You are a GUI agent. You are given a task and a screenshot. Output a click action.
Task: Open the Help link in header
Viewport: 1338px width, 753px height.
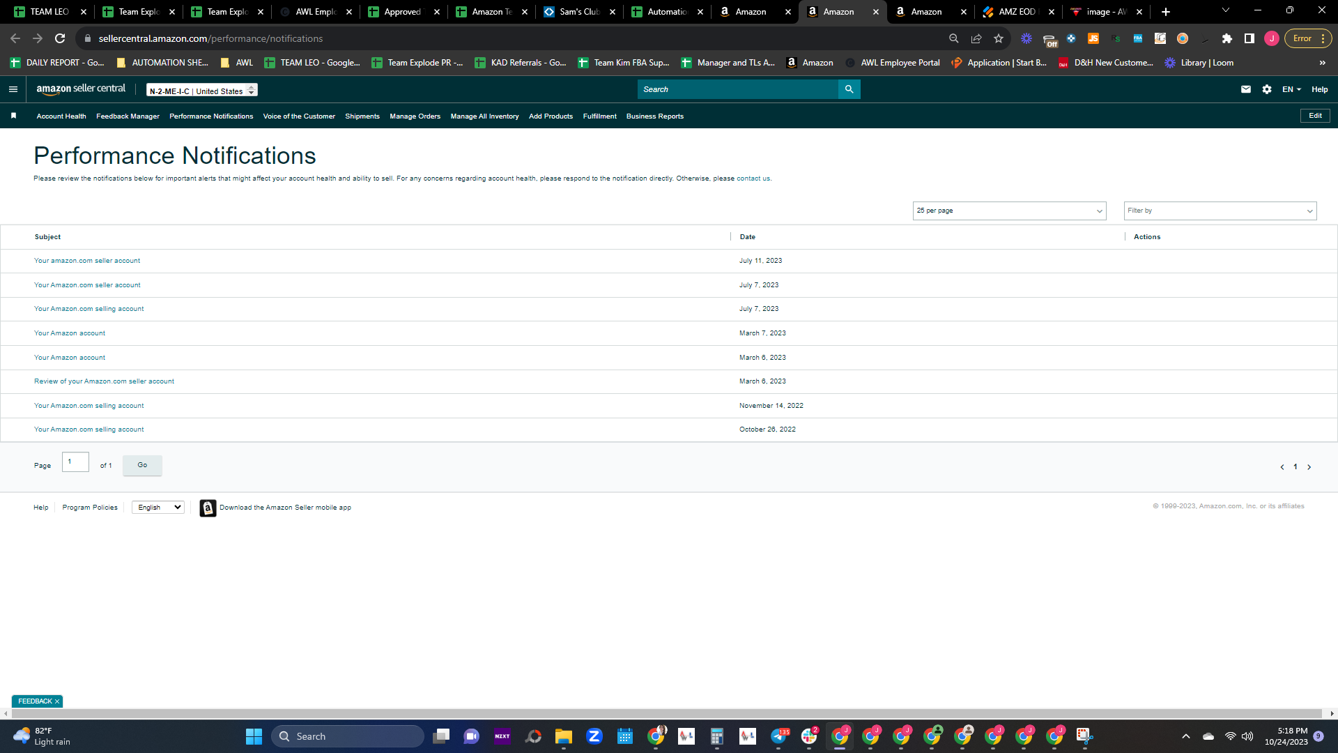tap(1320, 89)
